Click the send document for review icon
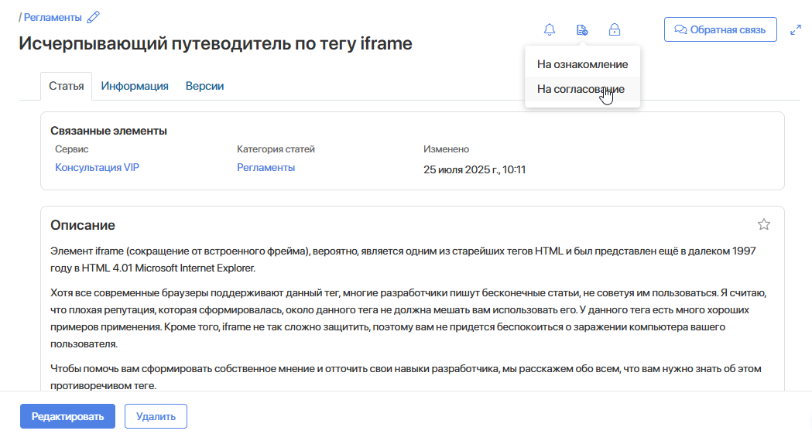This screenshot has height=434, width=812. 582,30
